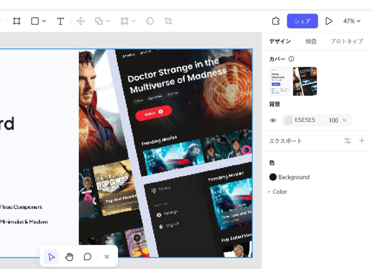Screen dimensions: 371x269
Task: Select the Comment tool
Action: [x=88, y=257]
